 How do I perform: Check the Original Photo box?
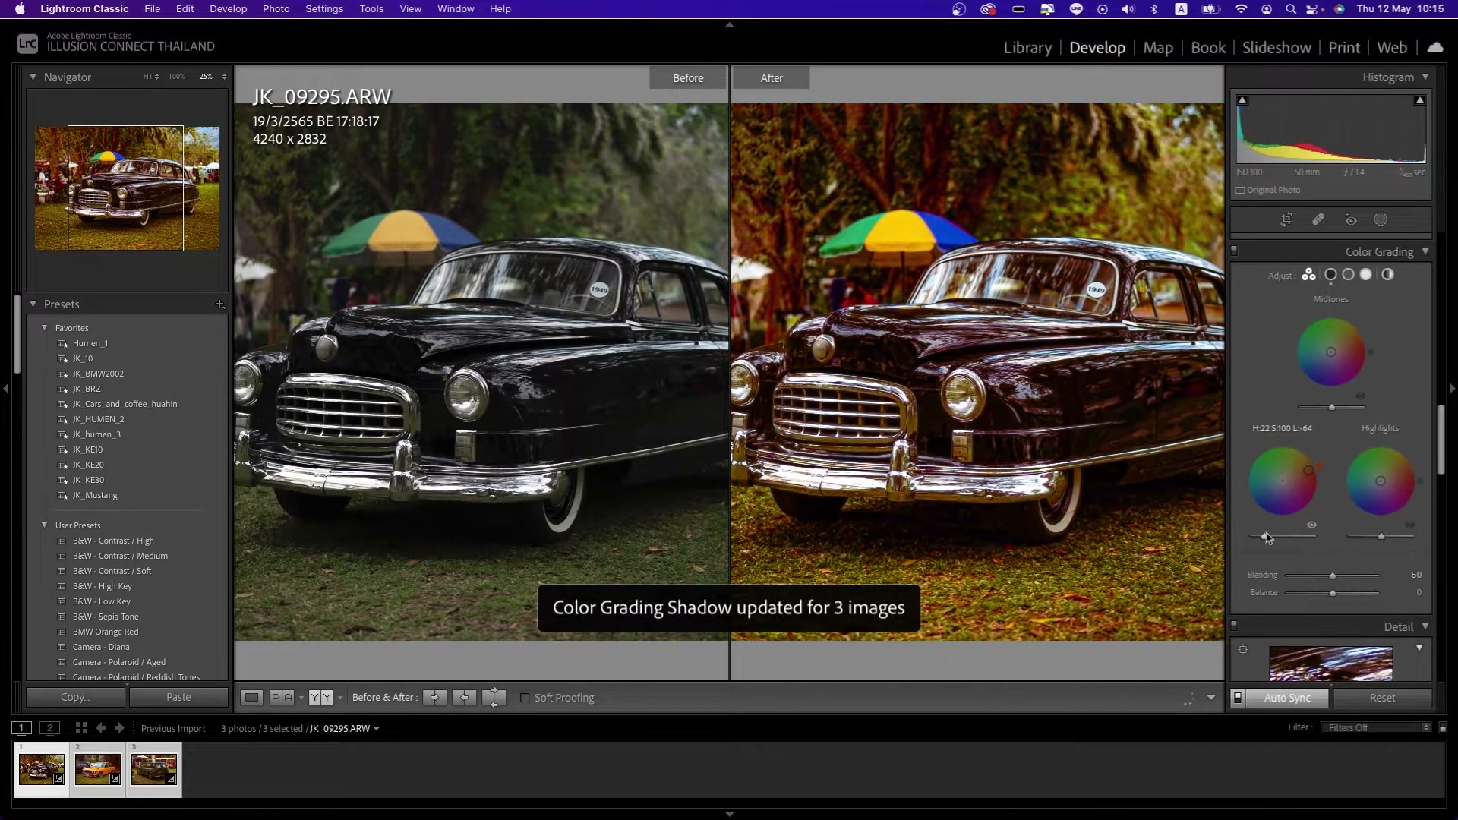tap(1240, 191)
